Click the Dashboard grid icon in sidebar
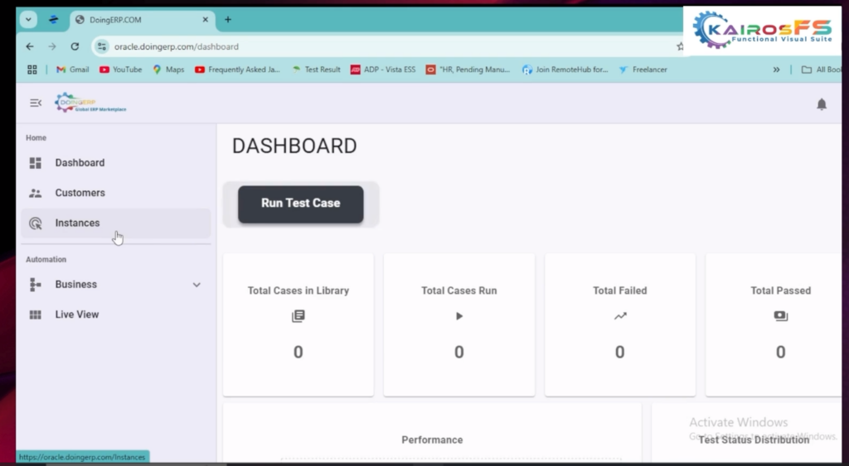Viewport: 849px width, 466px height. (x=36, y=163)
